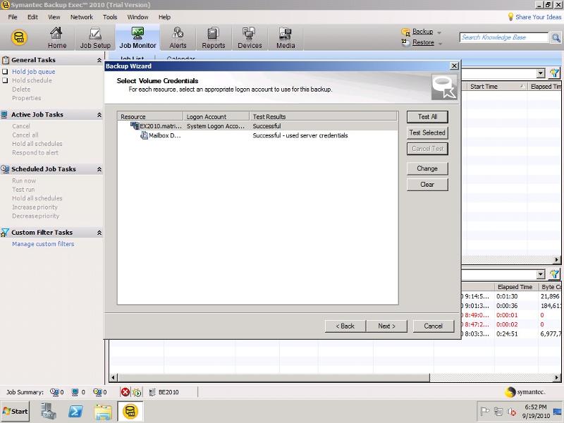Viewport: 564px width, 423px height.
Task: Click the Knowledge Base search magnifier icon
Action: 556,37
